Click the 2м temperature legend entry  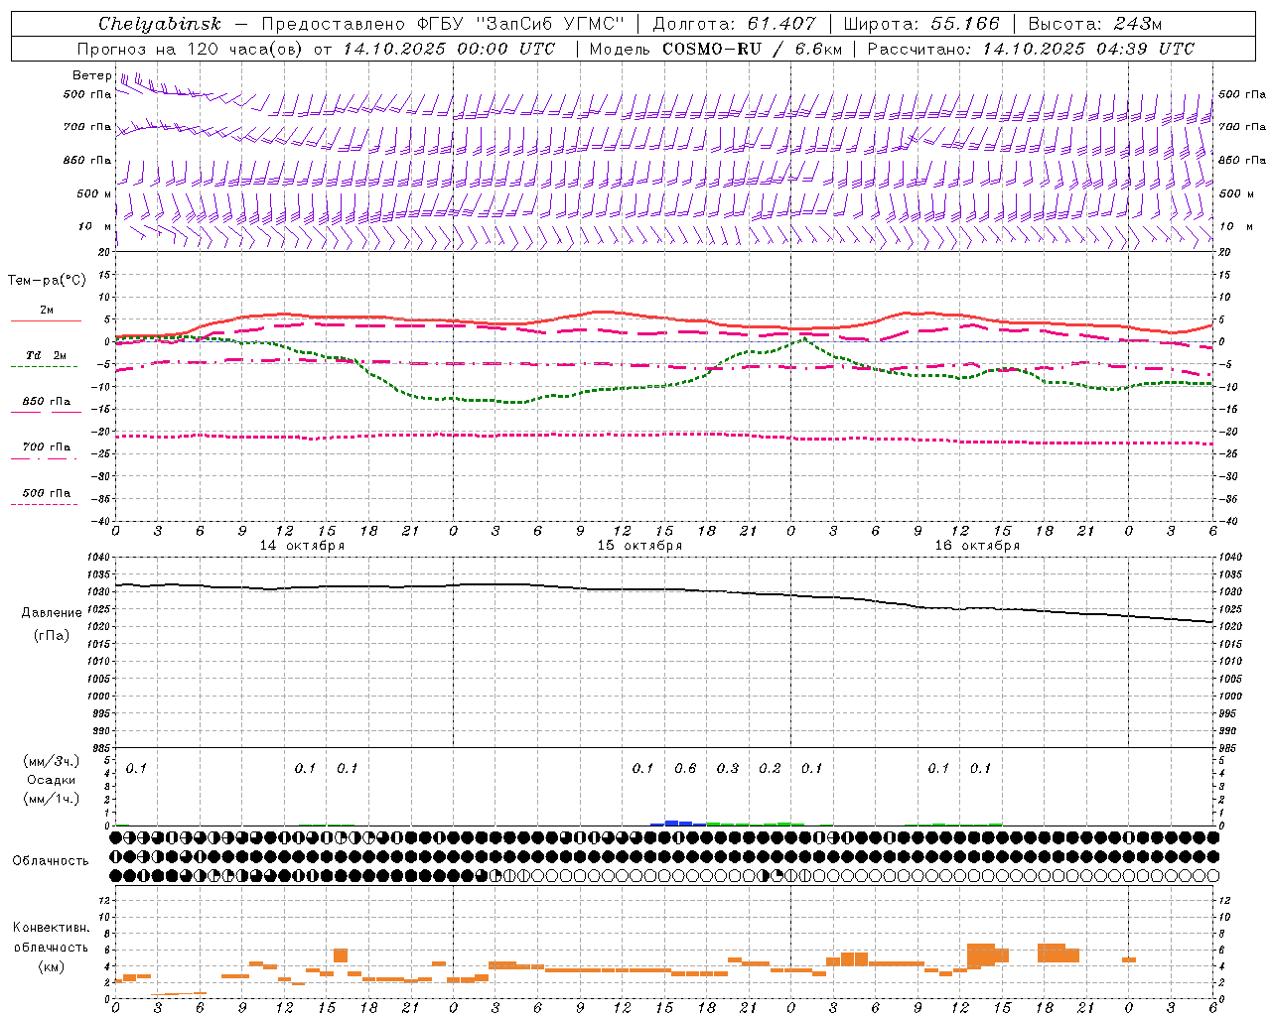click(47, 311)
